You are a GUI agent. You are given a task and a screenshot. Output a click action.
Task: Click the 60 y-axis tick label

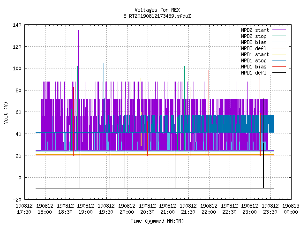[x=18, y=112]
